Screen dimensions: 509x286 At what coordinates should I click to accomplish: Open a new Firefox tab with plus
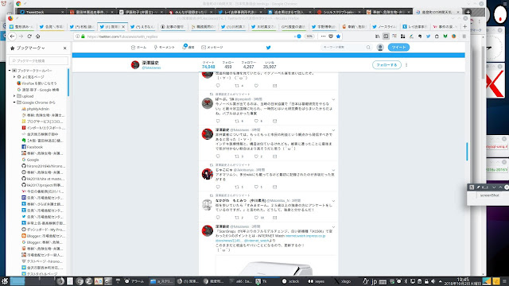(464, 26)
